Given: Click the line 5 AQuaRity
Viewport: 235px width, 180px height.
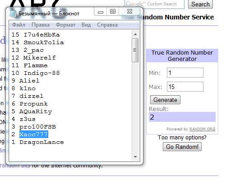Looking at the screenshot, I should [x=32, y=111].
